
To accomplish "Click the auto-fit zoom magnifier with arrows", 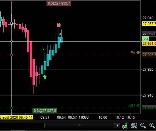I will tap(134, 125).
